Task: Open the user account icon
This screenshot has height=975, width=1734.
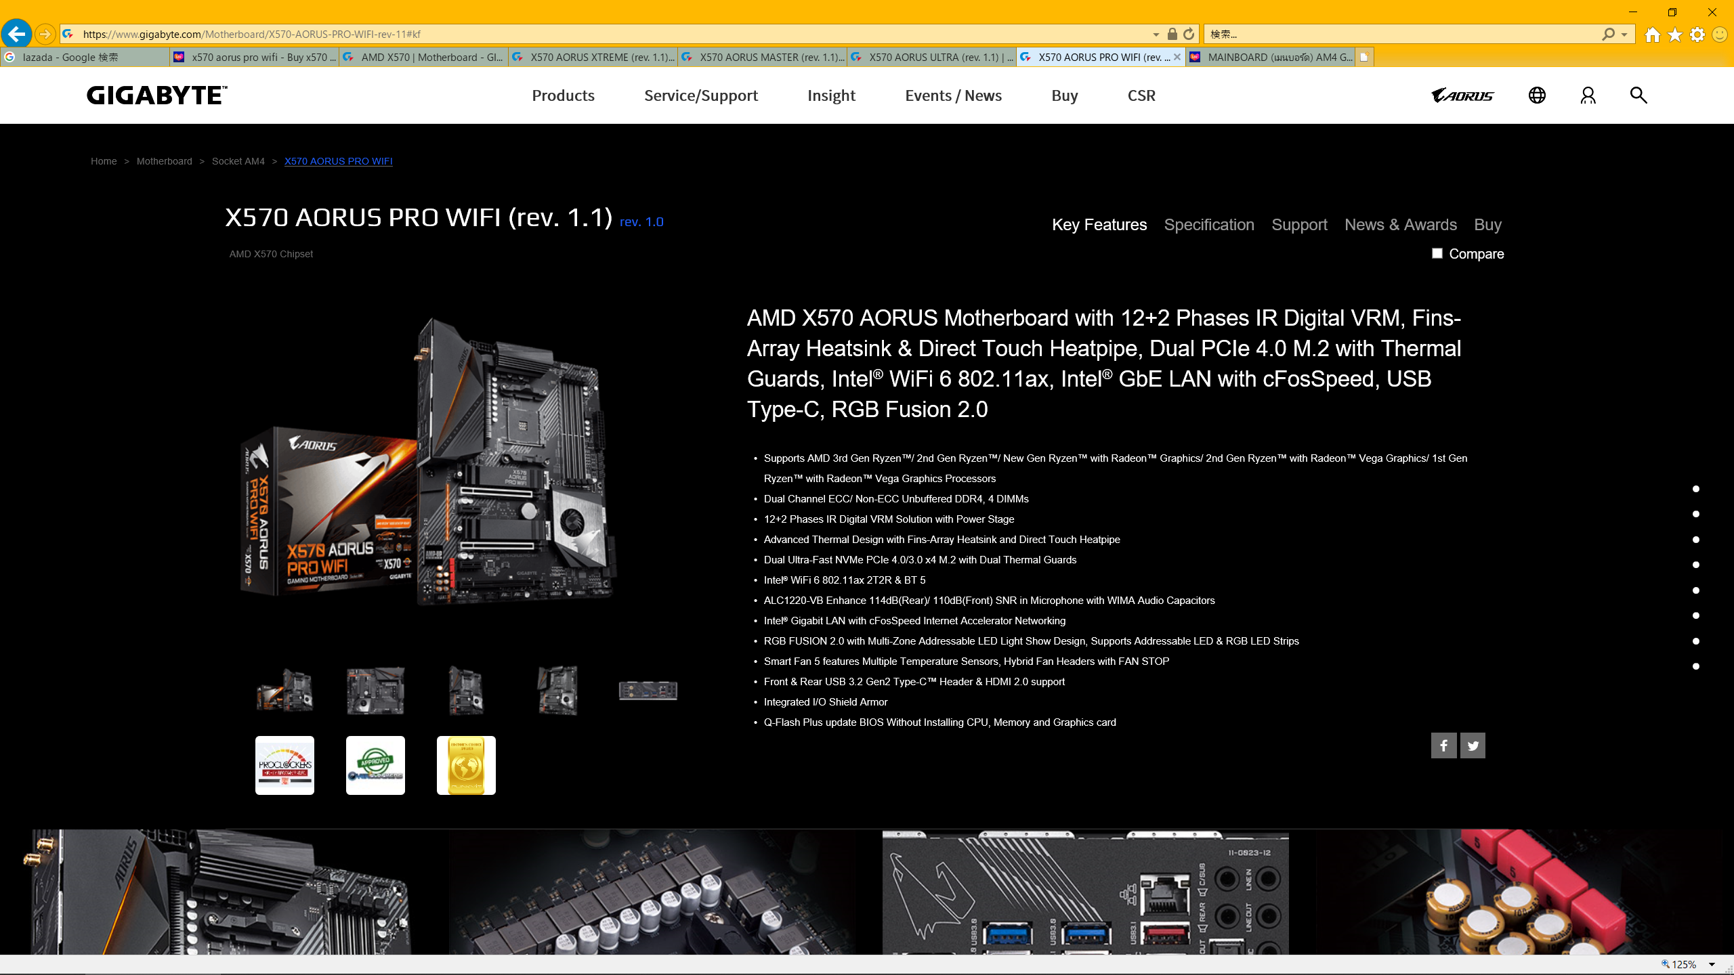Action: pos(1588,95)
